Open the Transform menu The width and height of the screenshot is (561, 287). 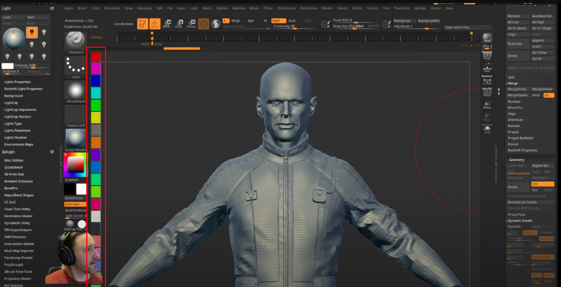[x=402, y=8]
